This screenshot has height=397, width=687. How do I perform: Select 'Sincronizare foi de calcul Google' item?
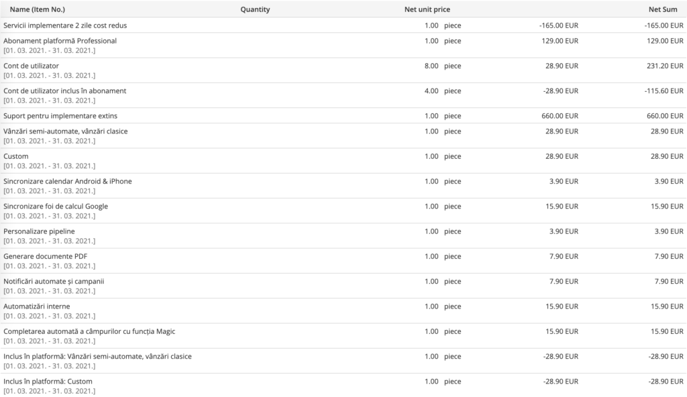click(x=56, y=206)
